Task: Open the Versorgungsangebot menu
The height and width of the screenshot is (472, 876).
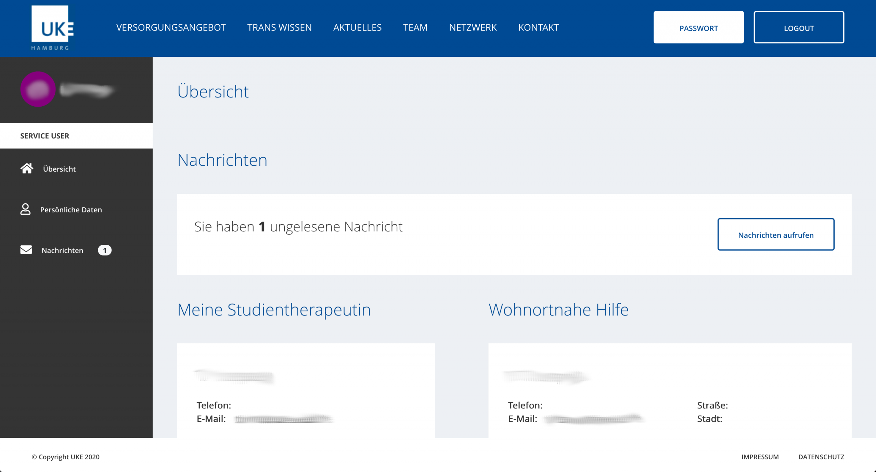Action: 171,27
